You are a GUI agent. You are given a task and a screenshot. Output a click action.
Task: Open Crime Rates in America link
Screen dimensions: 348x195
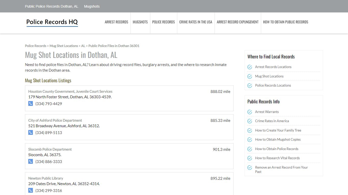(x=272, y=121)
